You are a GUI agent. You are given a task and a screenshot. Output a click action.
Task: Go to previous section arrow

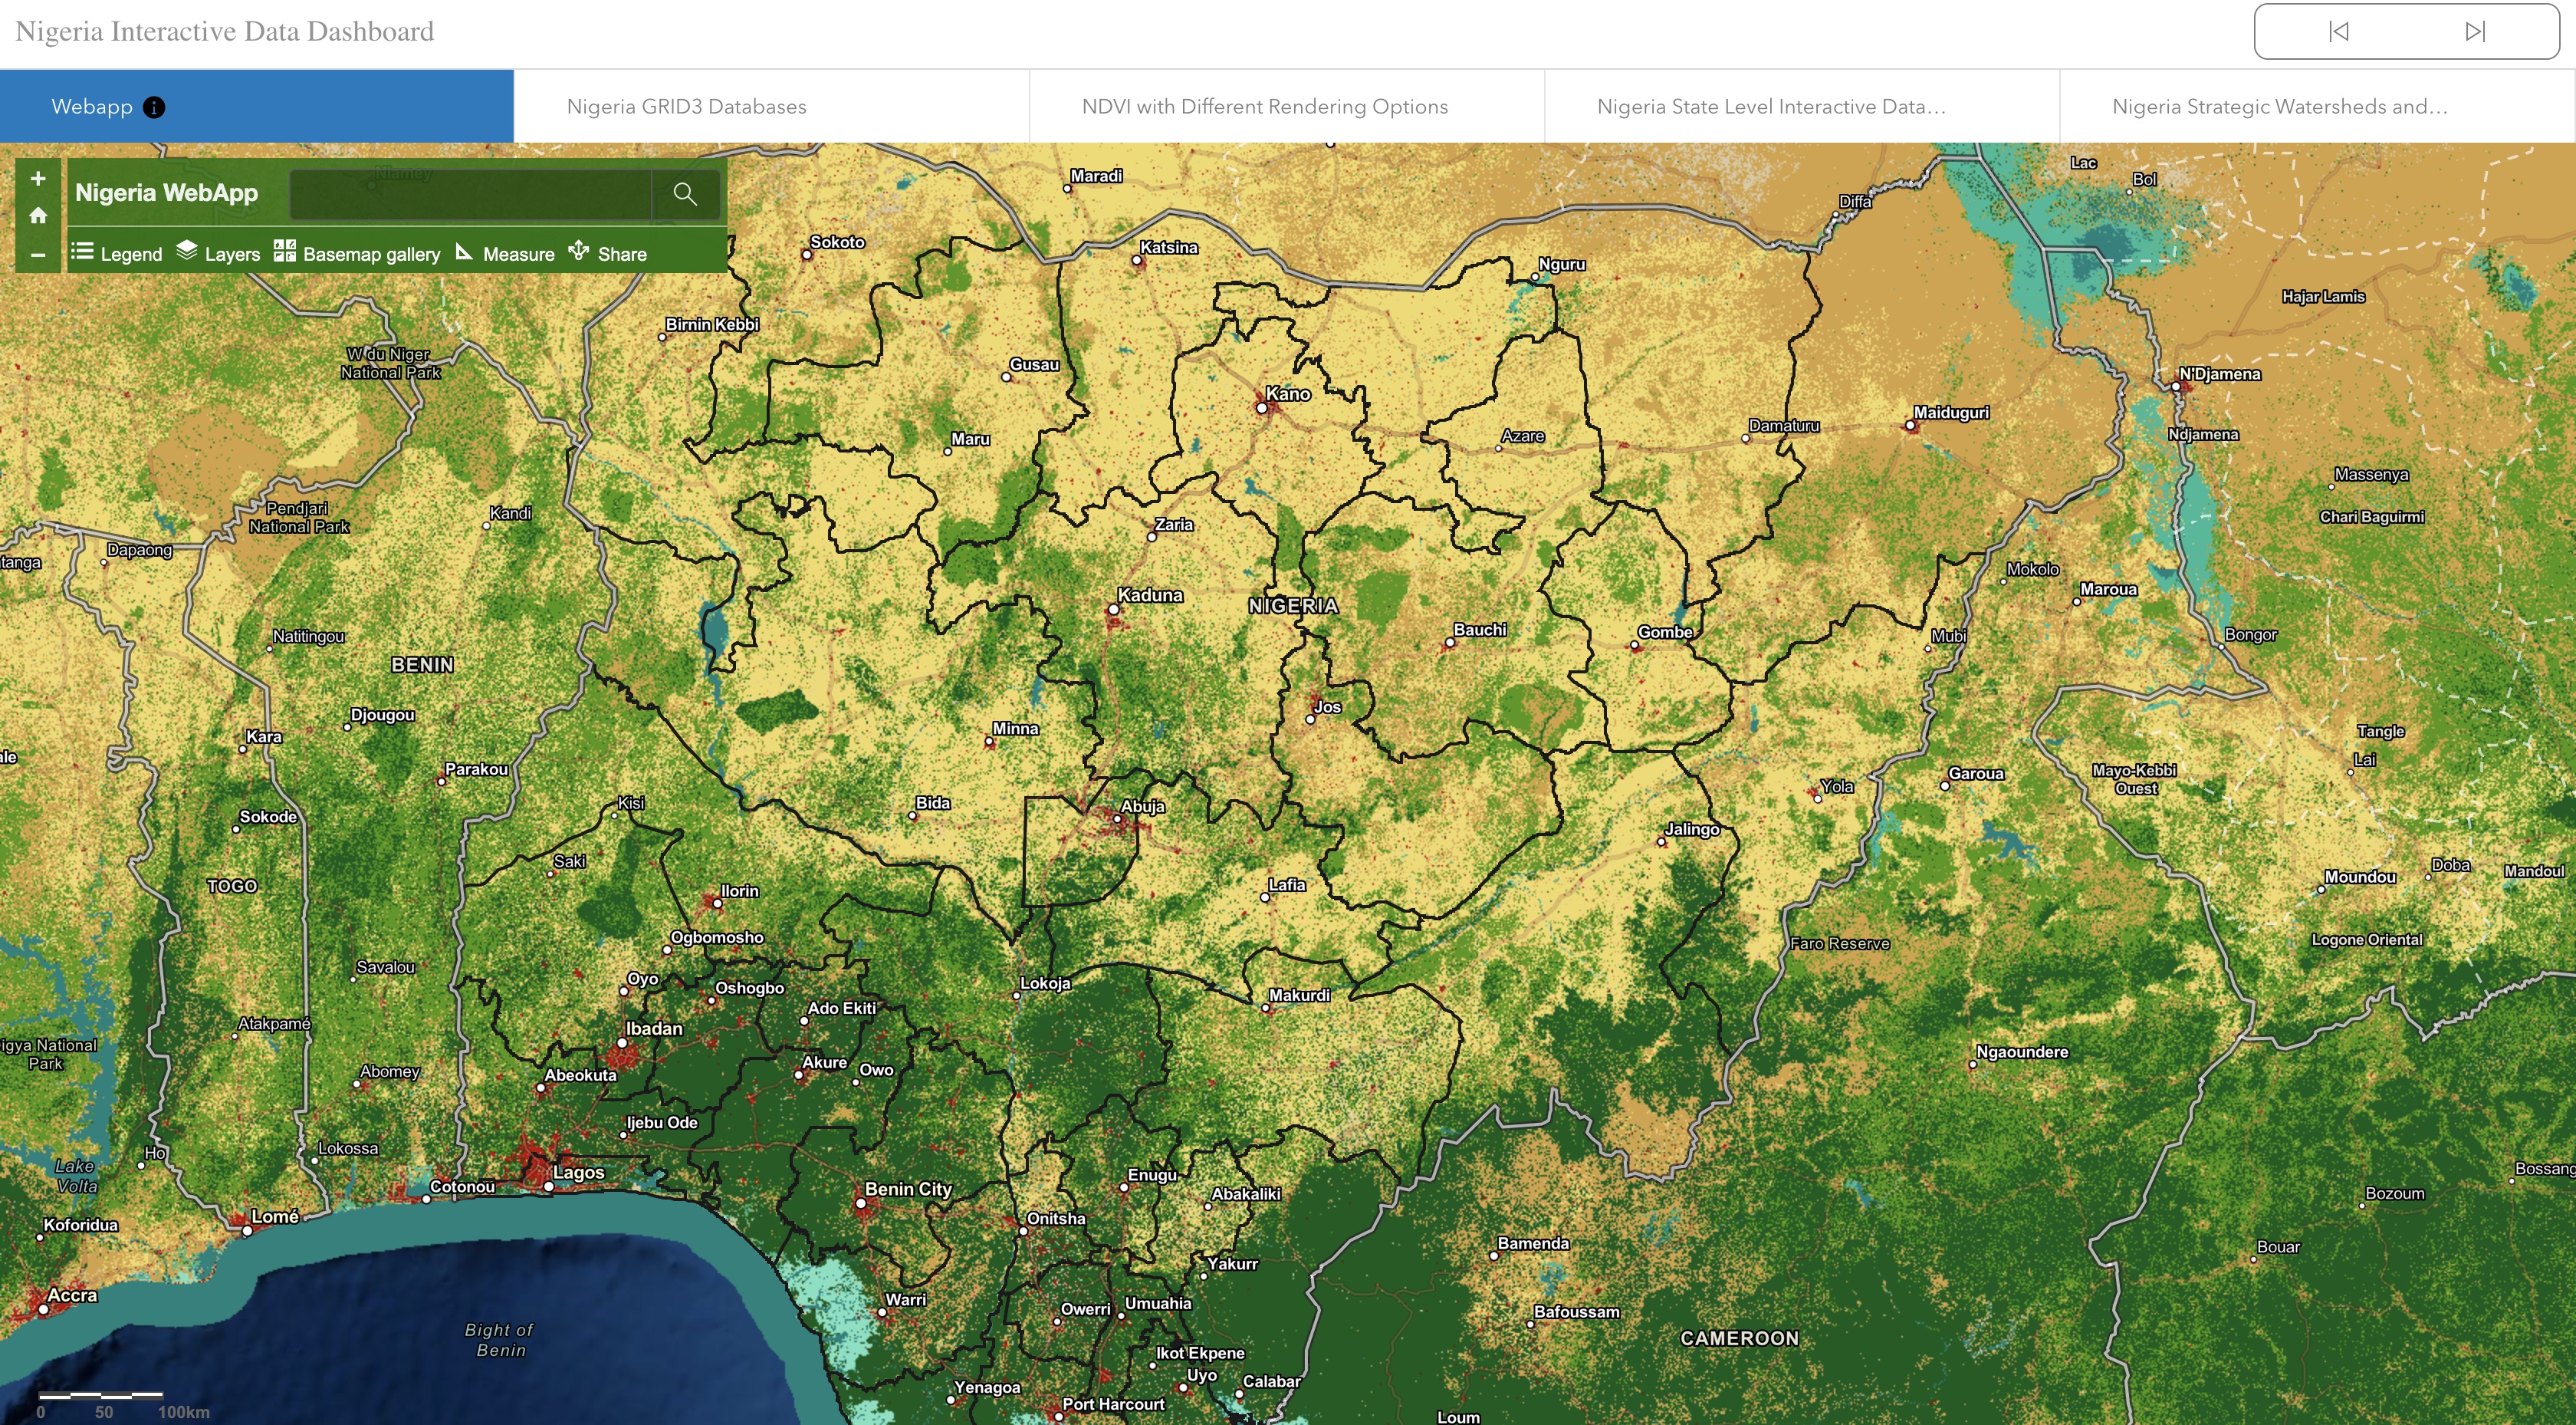[x=2338, y=32]
